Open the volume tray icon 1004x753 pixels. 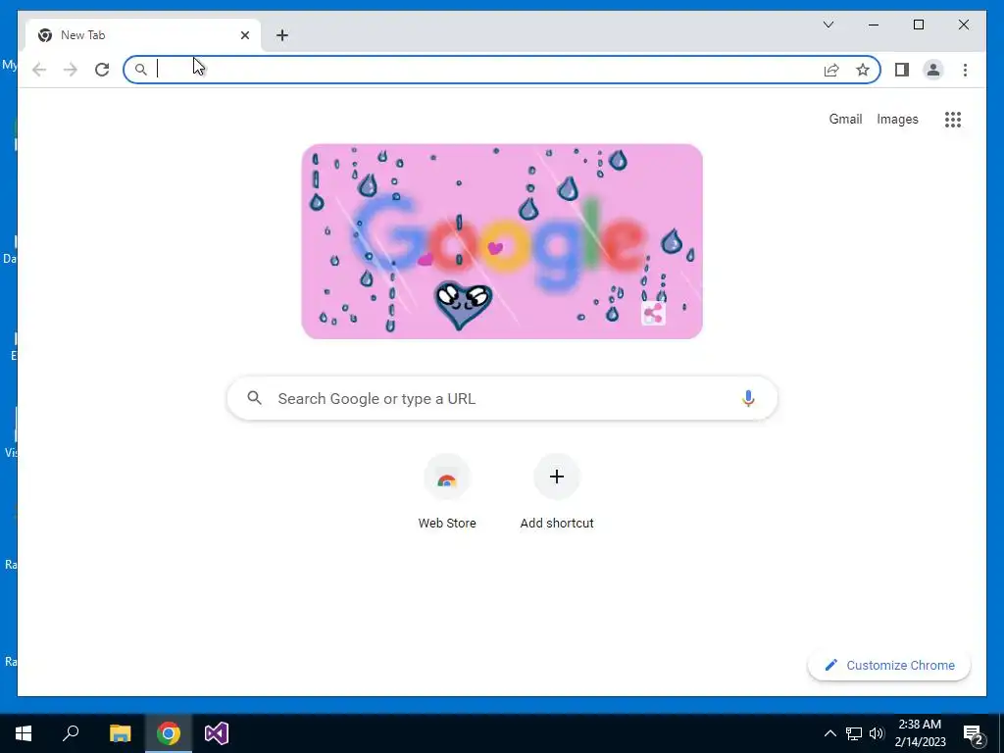click(x=877, y=733)
